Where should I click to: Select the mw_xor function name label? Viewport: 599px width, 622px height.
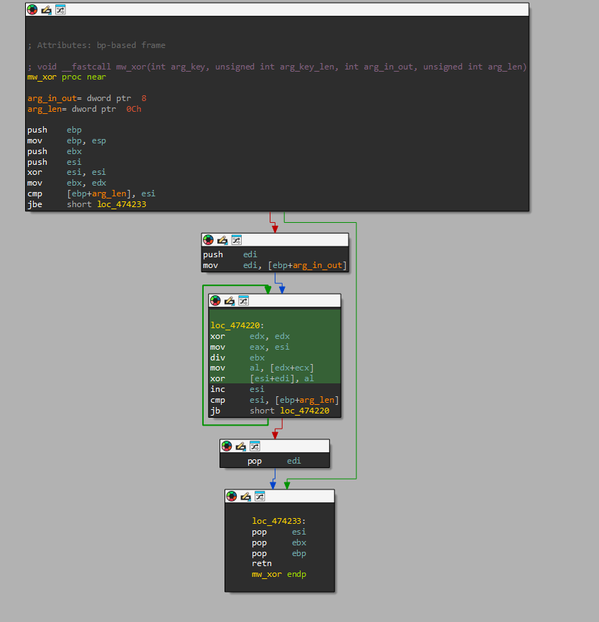point(41,77)
